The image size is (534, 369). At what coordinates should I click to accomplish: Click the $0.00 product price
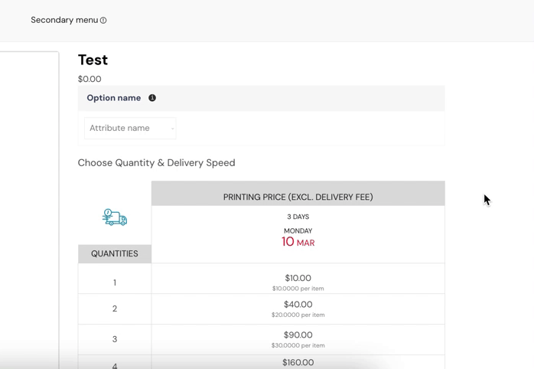[90, 79]
